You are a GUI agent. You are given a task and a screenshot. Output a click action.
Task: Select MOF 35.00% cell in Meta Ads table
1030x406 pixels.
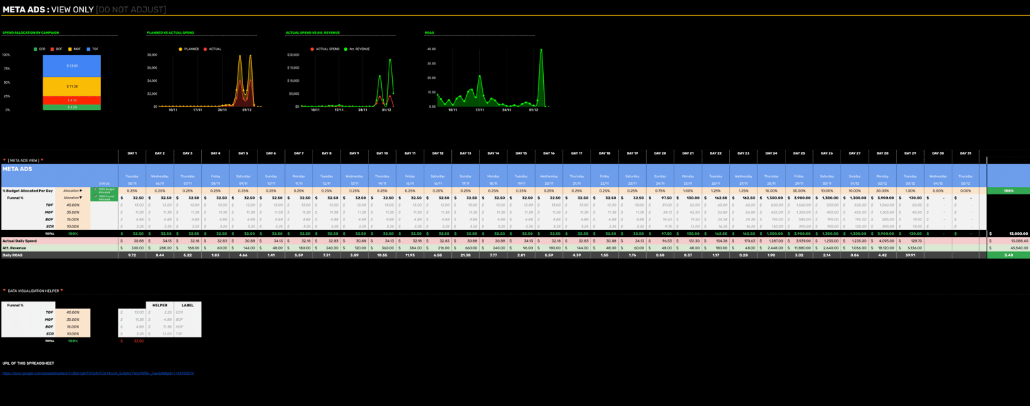click(73, 212)
